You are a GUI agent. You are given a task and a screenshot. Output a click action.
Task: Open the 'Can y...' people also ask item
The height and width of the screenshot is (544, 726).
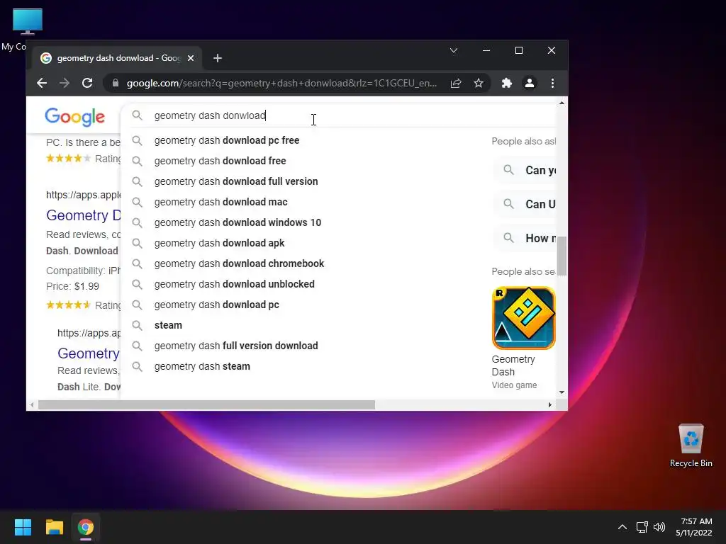point(525,170)
